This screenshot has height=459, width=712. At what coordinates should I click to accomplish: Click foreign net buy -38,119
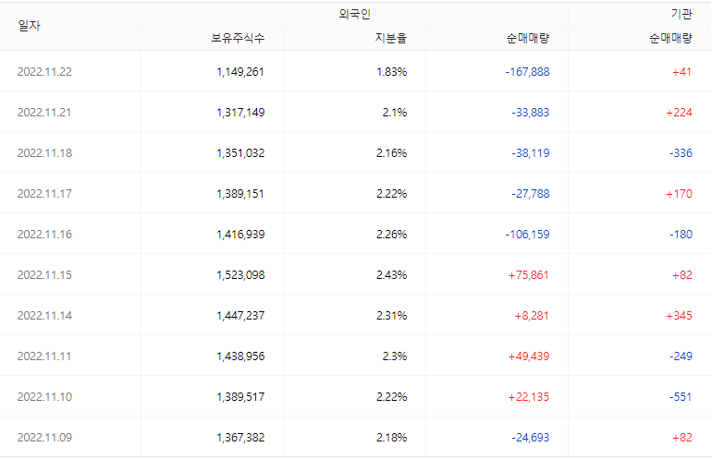tap(531, 153)
